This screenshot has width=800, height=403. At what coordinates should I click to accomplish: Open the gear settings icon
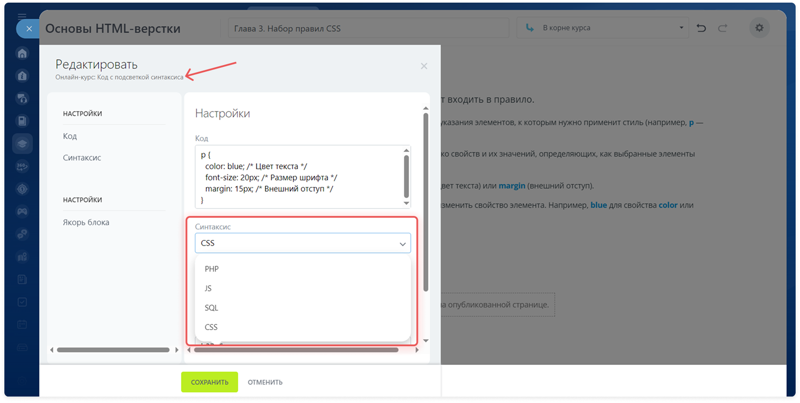759,28
